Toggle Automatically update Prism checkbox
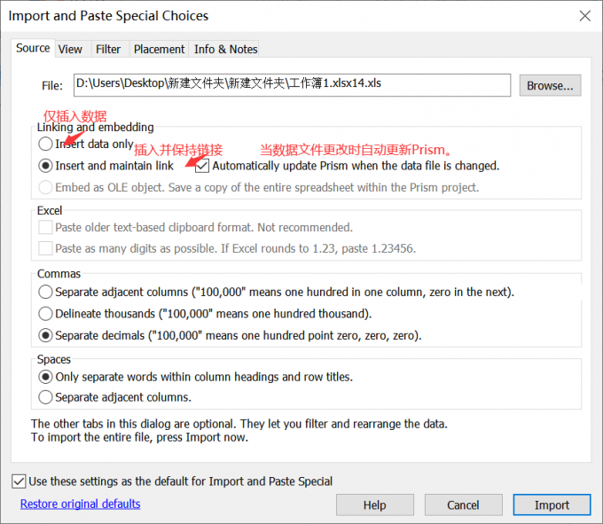 [202, 166]
